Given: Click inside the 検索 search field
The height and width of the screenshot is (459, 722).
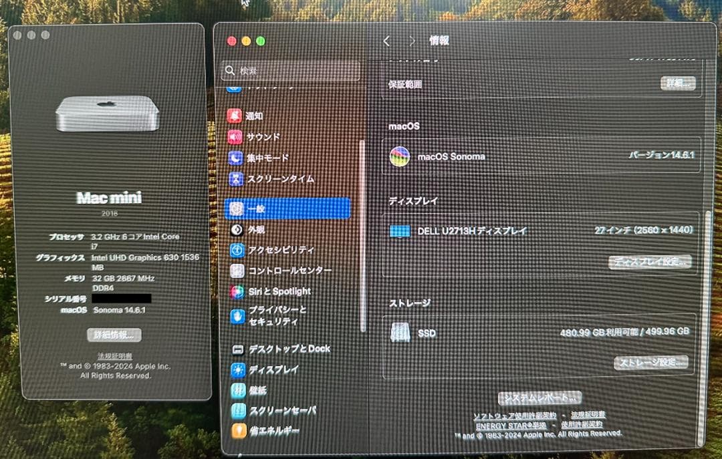Looking at the screenshot, I should coord(290,69).
